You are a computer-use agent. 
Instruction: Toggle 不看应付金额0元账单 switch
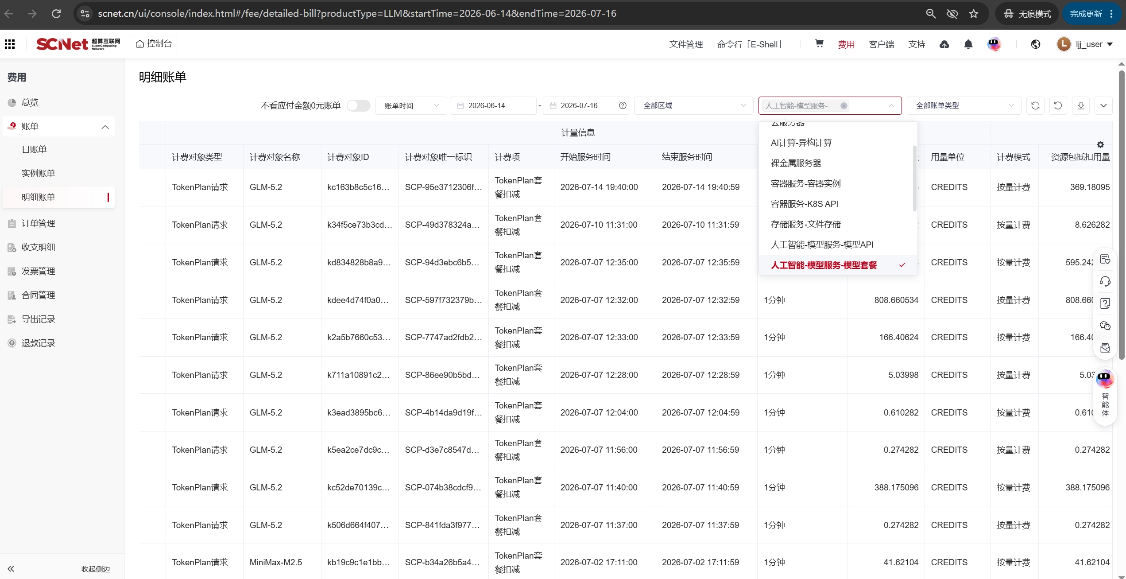click(x=359, y=105)
